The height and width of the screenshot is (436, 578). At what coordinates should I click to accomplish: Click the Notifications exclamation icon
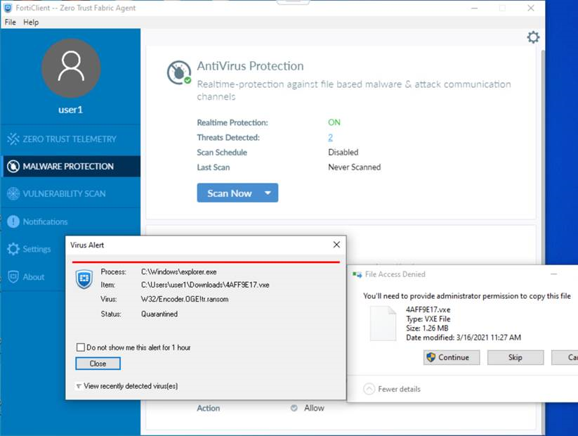[13, 222]
